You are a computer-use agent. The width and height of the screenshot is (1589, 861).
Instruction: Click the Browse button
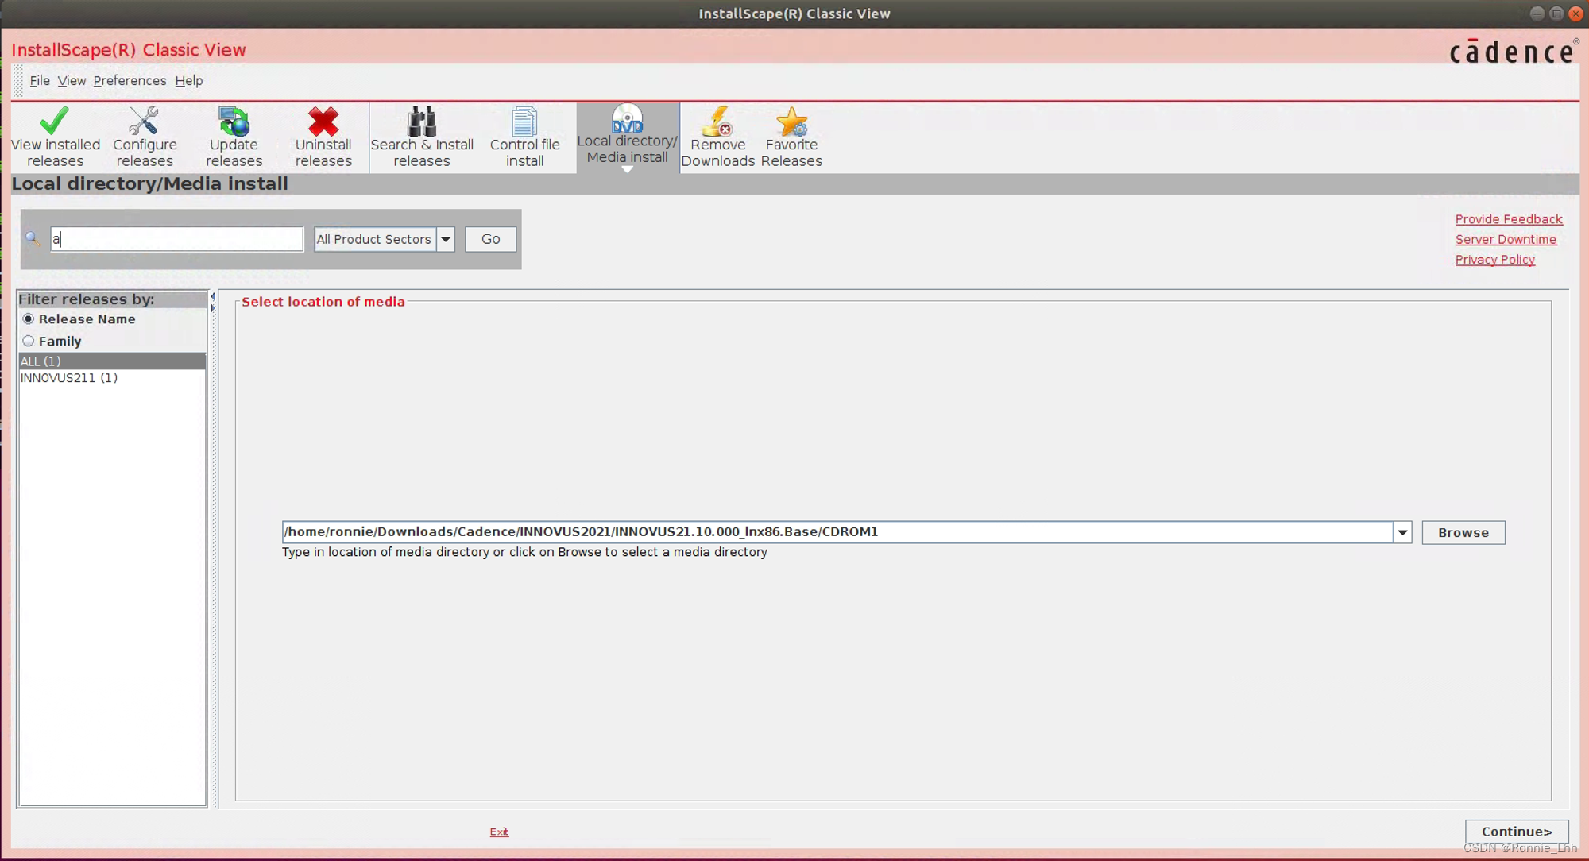1463,532
